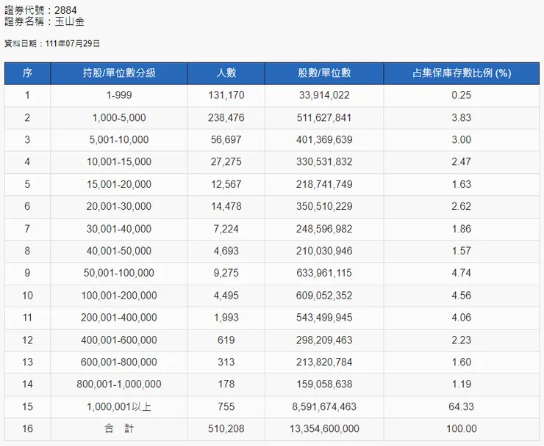Select the 1,000-5,000 range cell
The image size is (544, 446).
[119, 117]
